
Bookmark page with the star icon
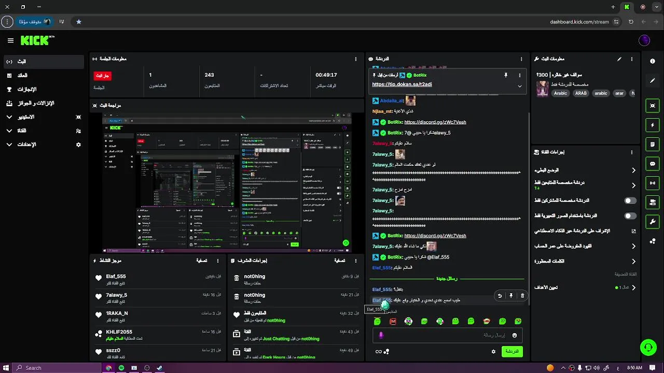(x=79, y=22)
